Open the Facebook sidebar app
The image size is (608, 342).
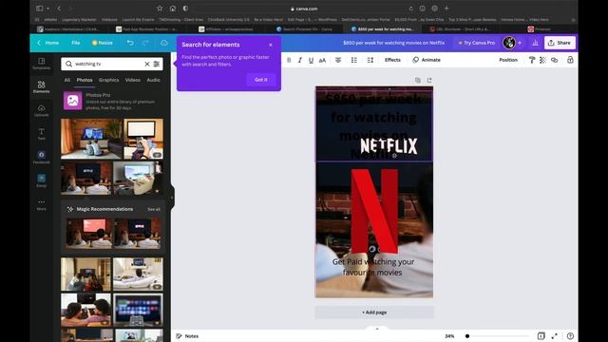point(42,157)
